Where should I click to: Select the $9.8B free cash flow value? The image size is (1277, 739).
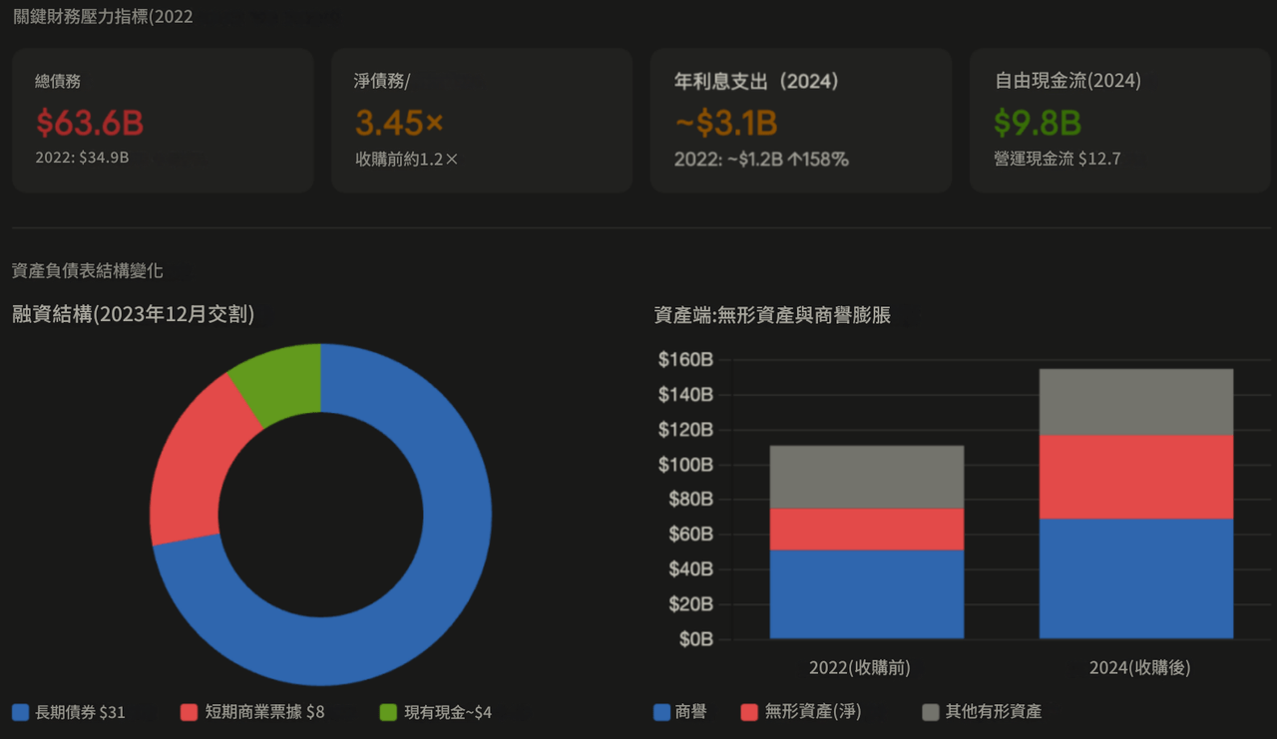tap(1038, 123)
